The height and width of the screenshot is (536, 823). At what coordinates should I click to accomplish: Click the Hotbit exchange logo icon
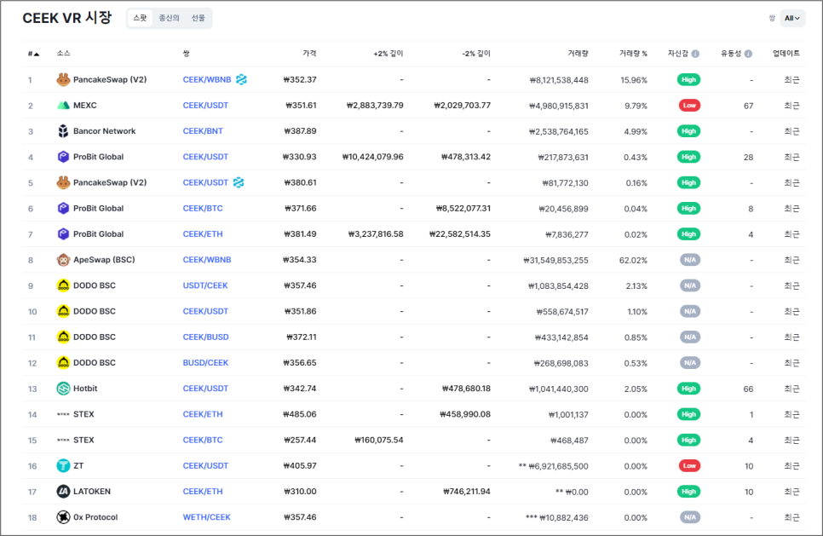(63, 389)
